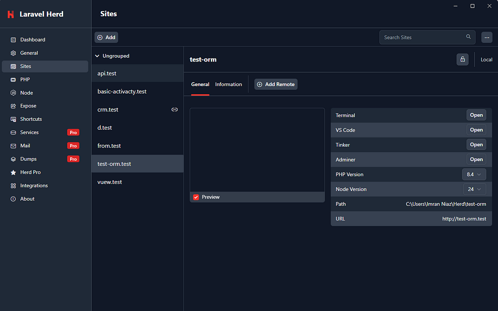This screenshot has height=311, width=498.
Task: Click the red Pro badge beside Mail
Action: (x=73, y=146)
